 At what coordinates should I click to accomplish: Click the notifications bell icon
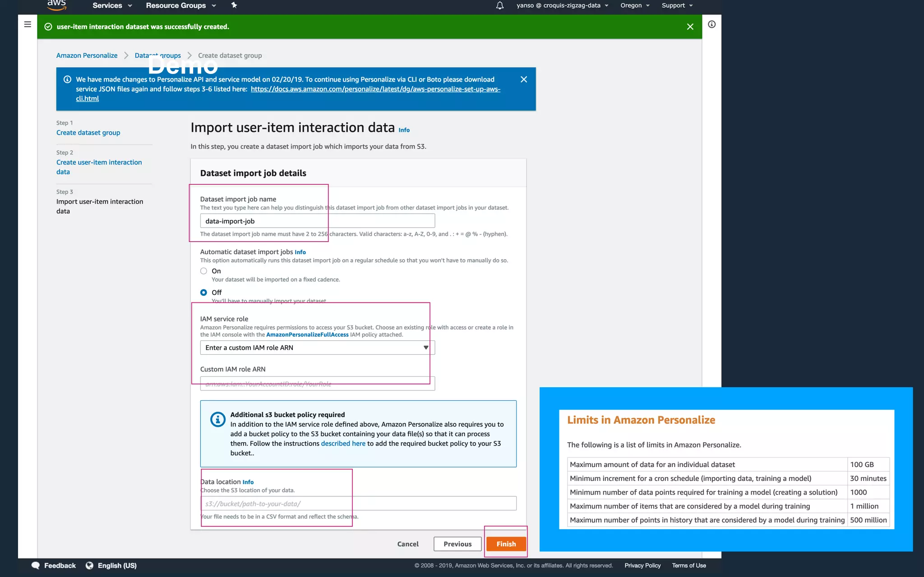click(x=499, y=5)
